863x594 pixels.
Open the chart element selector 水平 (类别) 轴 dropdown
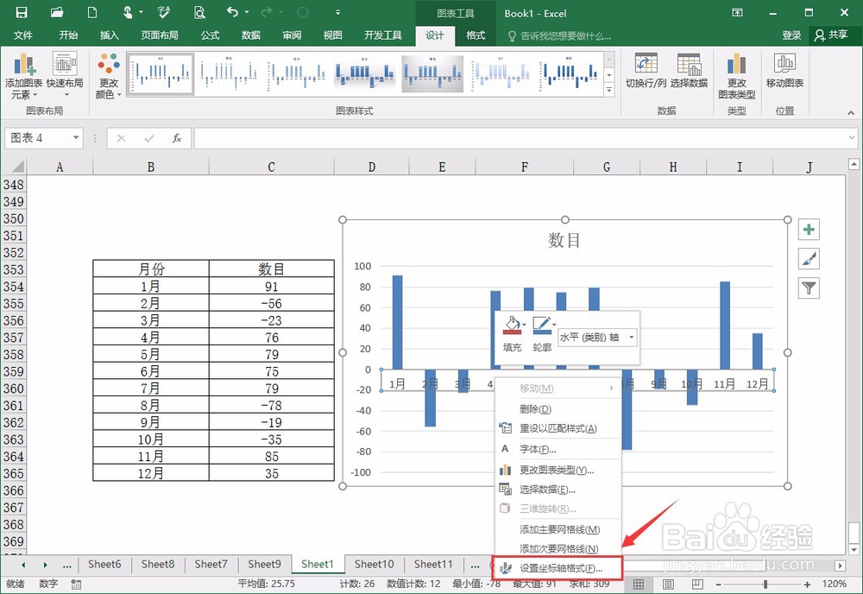(632, 337)
